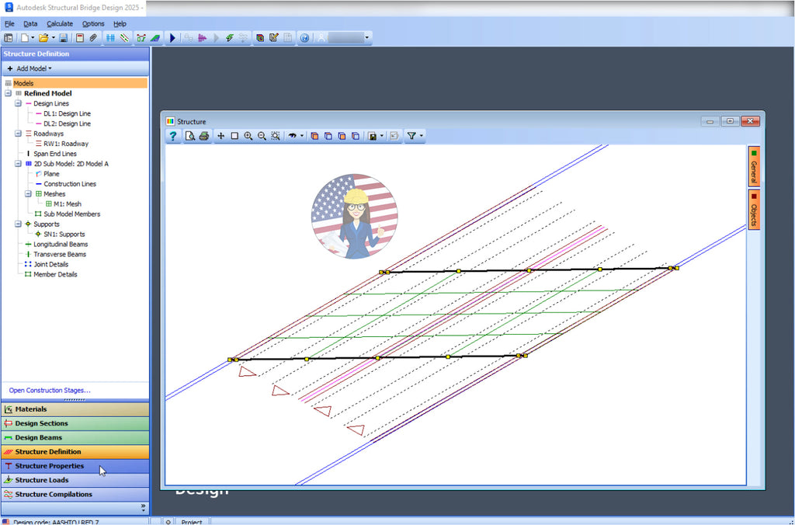The image size is (795, 525).
Task: Open the Calculate menu
Action: (60, 23)
